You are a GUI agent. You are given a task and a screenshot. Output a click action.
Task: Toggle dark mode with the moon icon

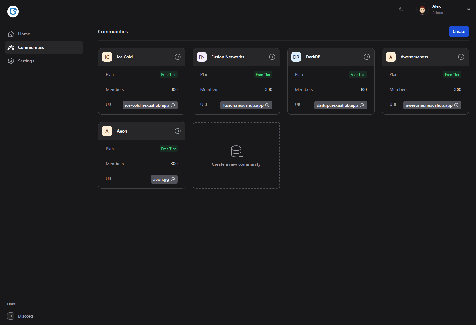[x=401, y=9]
